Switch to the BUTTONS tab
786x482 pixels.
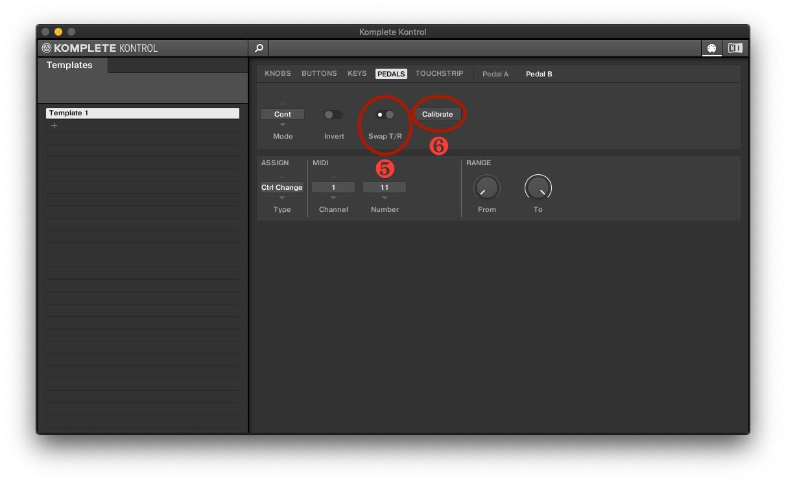tap(319, 74)
